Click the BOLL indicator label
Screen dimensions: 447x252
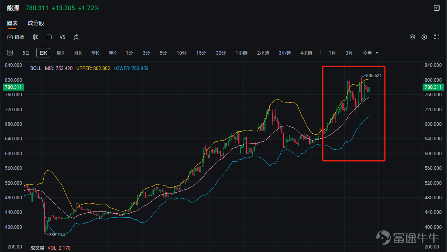coord(36,68)
